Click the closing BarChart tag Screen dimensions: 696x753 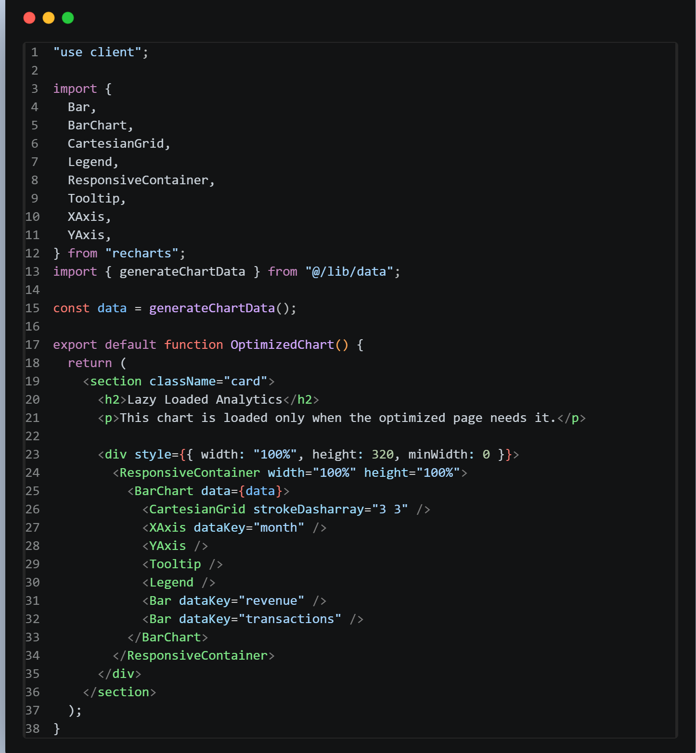pos(168,637)
